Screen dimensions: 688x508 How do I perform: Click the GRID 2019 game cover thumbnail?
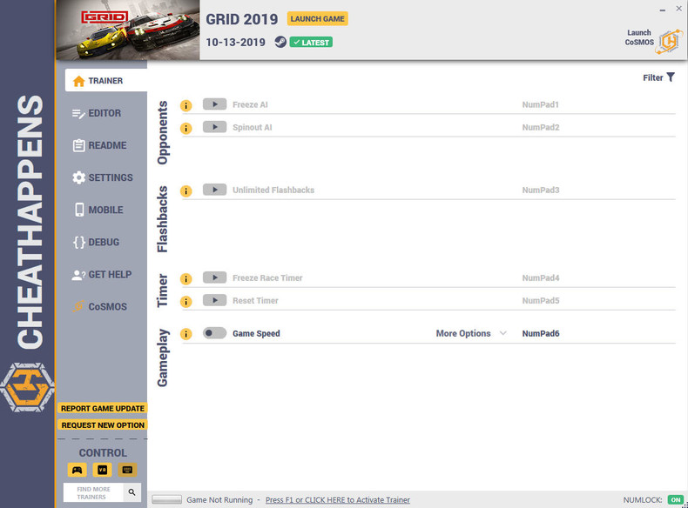tap(128, 30)
